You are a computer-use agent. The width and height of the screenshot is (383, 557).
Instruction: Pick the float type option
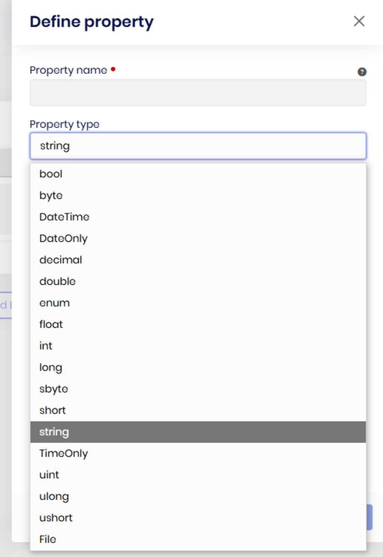pos(51,324)
